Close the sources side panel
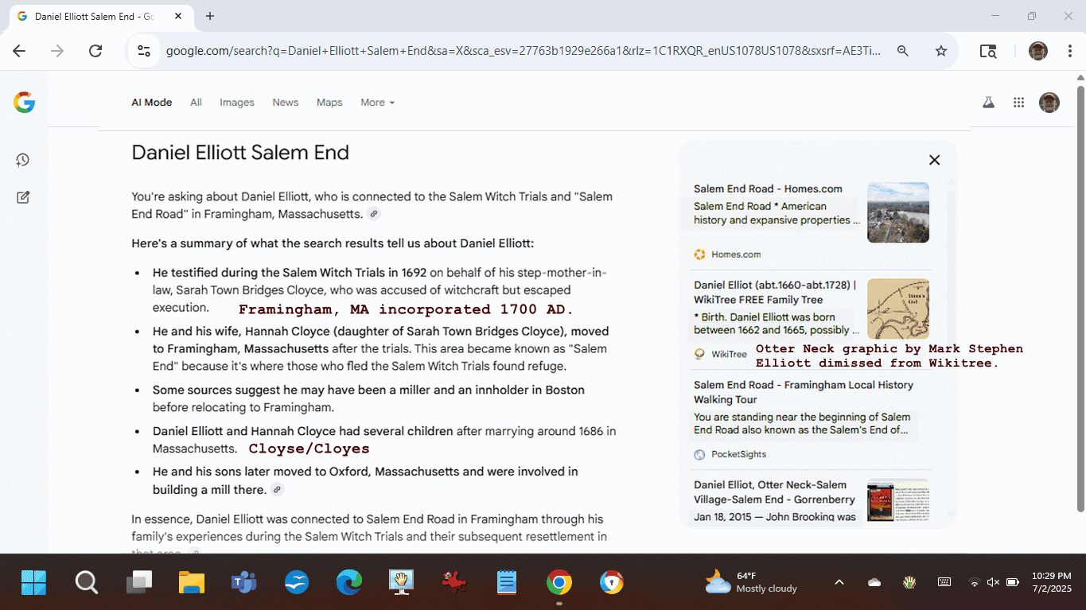The width and height of the screenshot is (1086, 610). pyautogui.click(x=935, y=160)
